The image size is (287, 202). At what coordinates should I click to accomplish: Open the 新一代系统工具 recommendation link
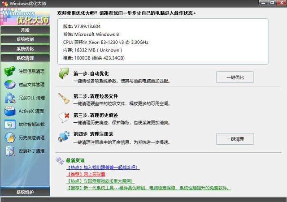coord(148,188)
